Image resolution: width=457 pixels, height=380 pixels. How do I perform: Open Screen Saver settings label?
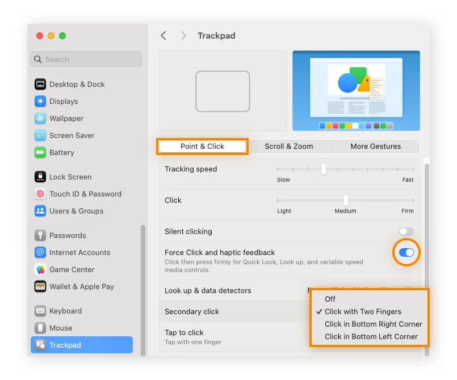[x=72, y=135]
